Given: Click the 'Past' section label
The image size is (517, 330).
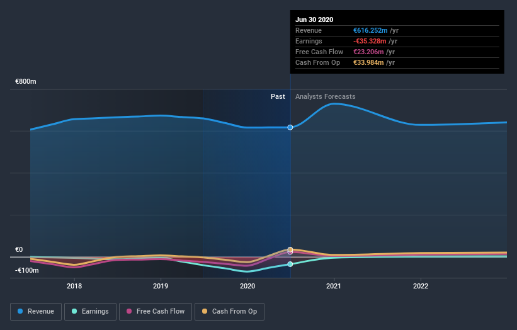Looking at the screenshot, I should [x=278, y=96].
